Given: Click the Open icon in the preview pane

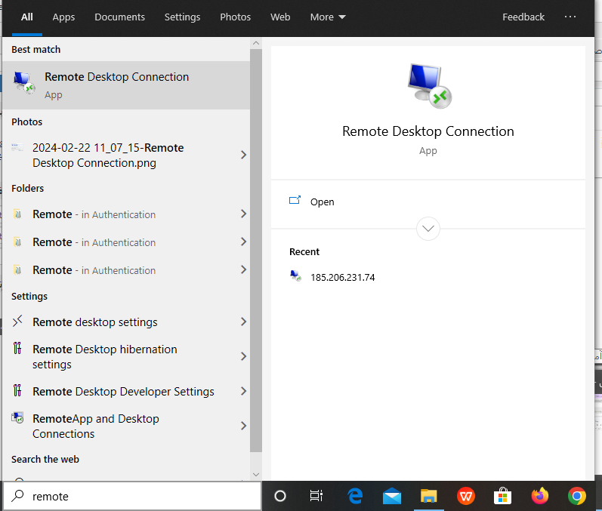Looking at the screenshot, I should (x=295, y=200).
